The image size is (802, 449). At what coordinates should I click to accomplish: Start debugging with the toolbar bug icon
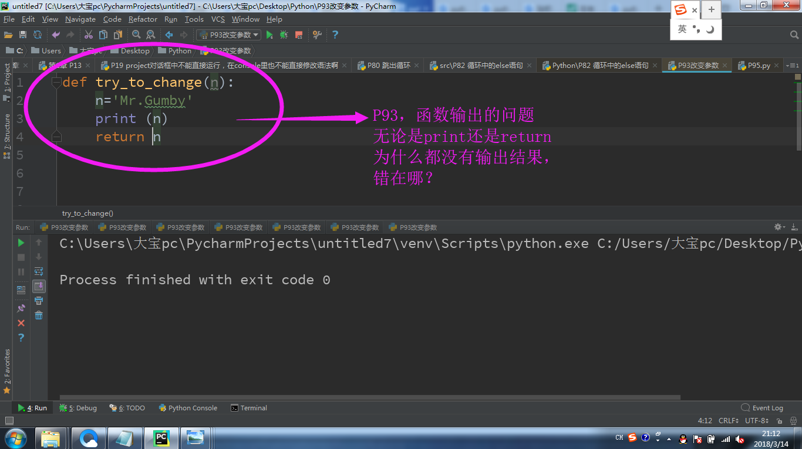click(x=284, y=35)
